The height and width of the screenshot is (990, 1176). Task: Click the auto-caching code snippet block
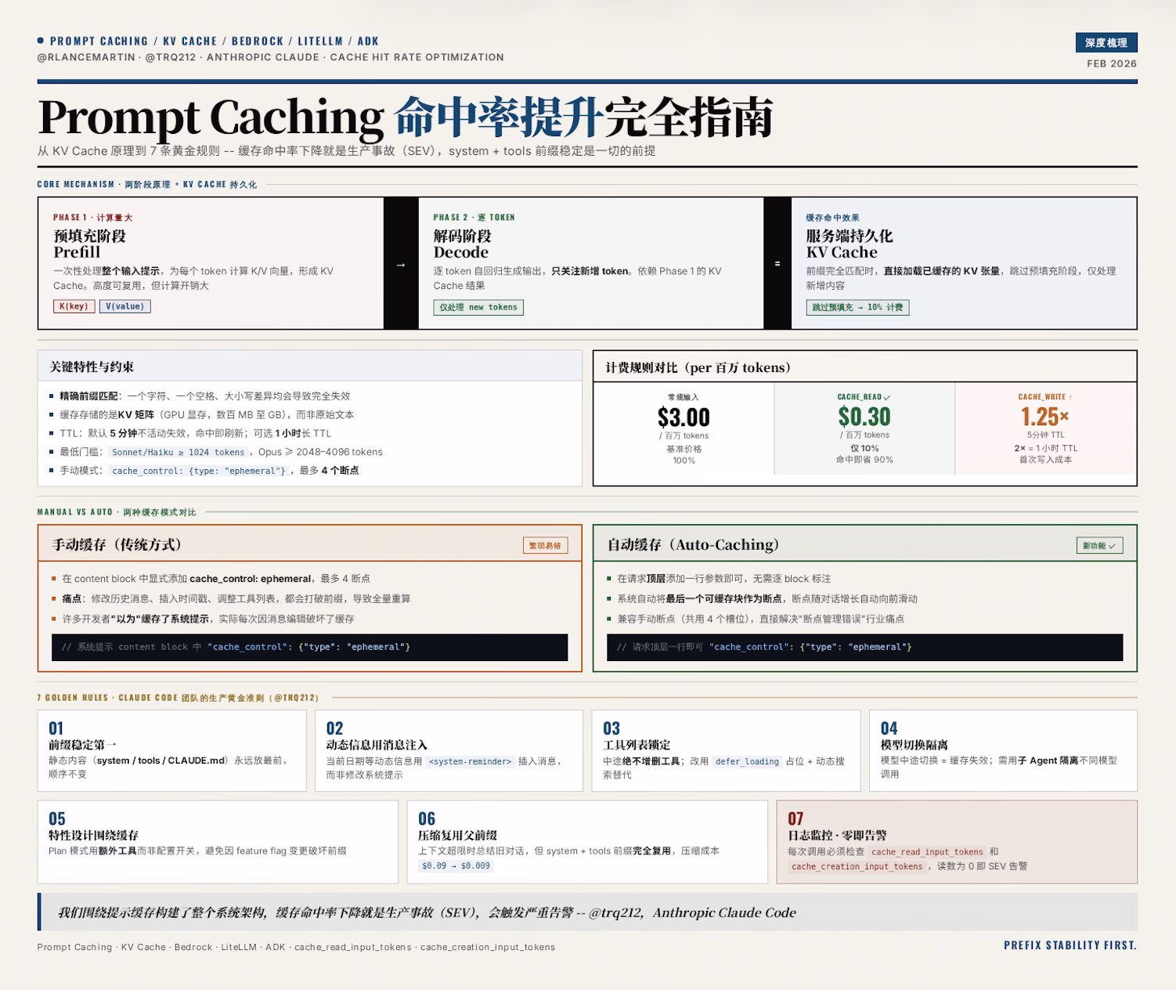tap(864, 647)
